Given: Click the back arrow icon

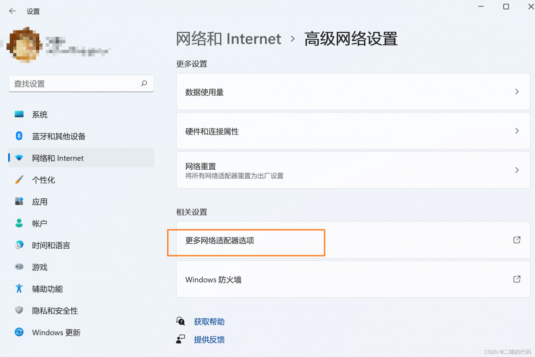Looking at the screenshot, I should tap(13, 11).
